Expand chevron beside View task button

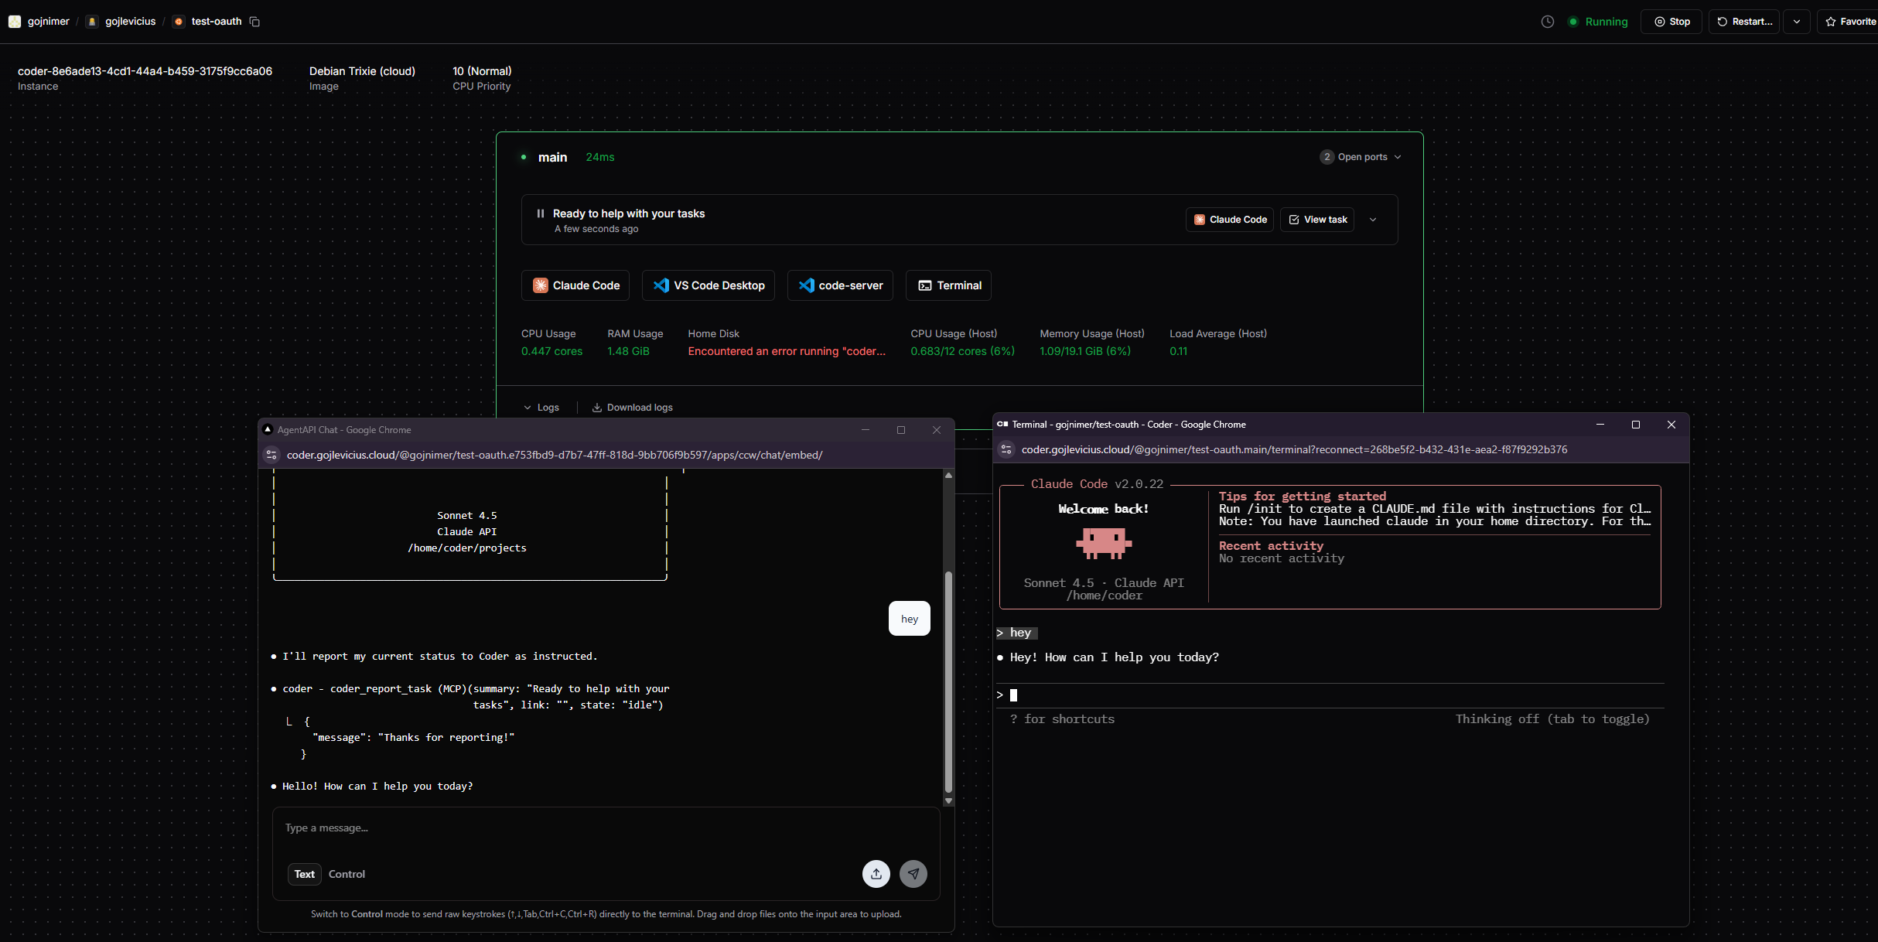tap(1373, 220)
